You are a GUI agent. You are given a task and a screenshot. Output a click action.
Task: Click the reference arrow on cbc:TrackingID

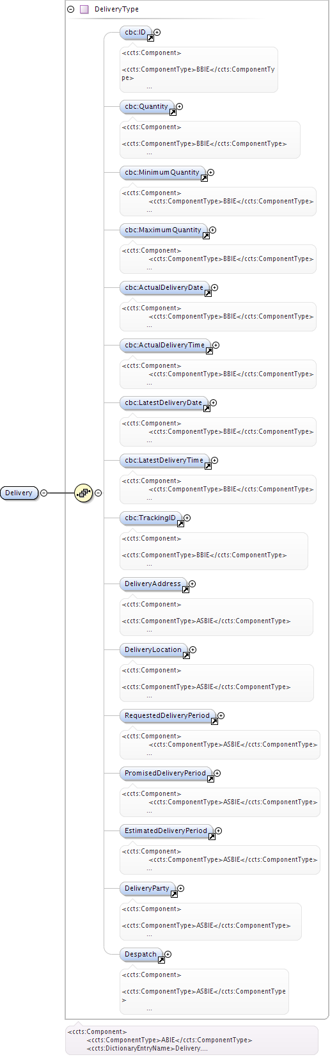tap(180, 523)
